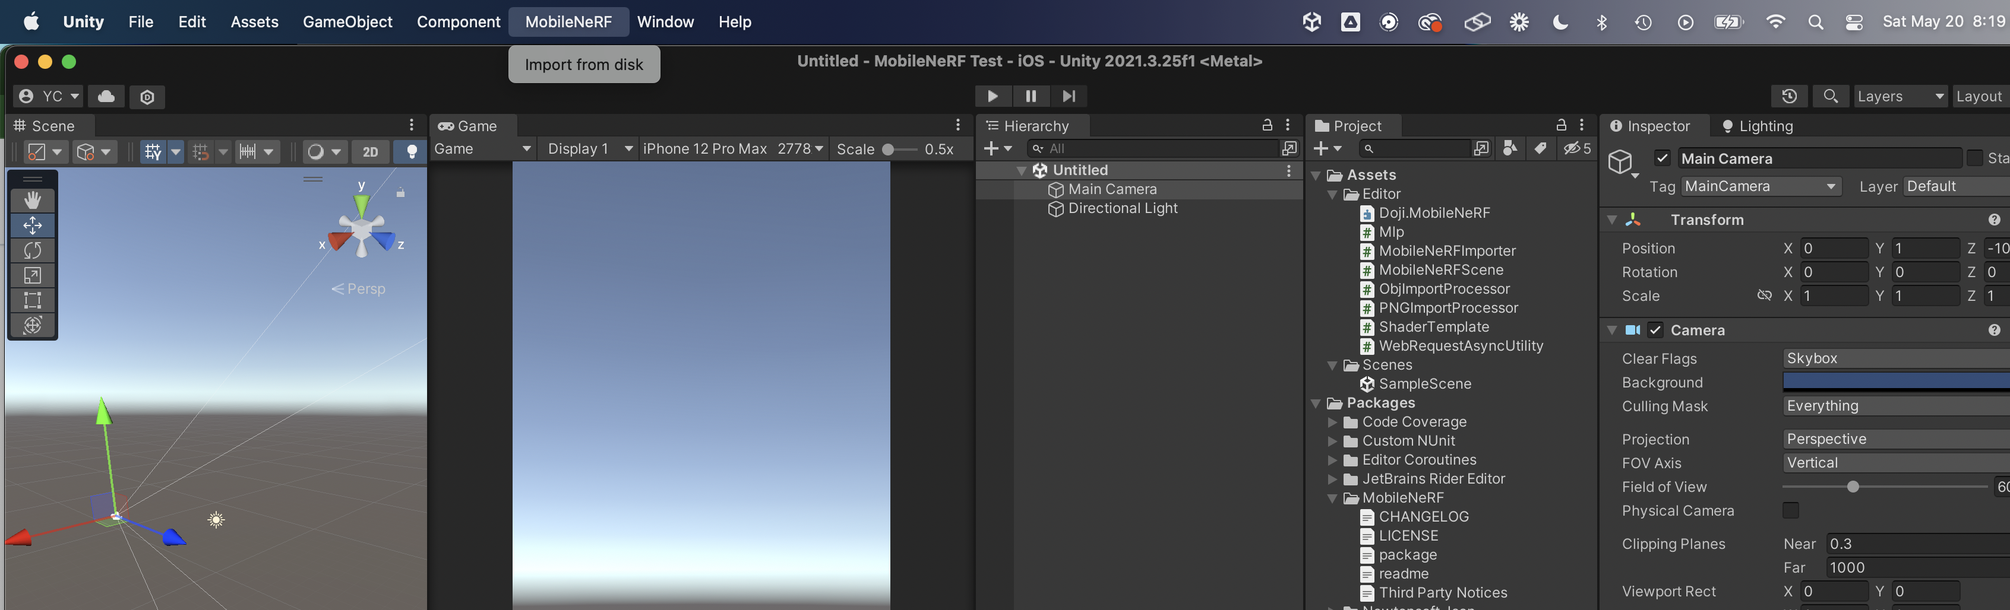
Task: Open the Layers dropdown
Action: coord(1900,96)
